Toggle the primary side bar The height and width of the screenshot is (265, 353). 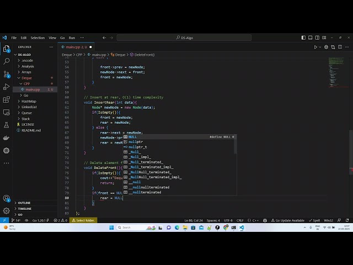(x=303, y=38)
